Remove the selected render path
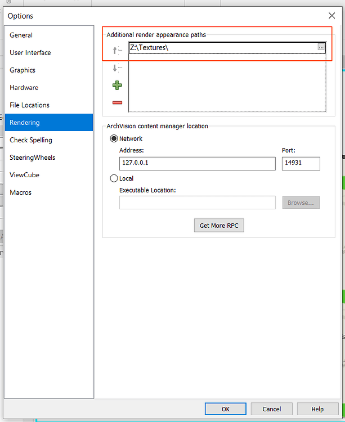Viewport: 345px width, 422px height. click(117, 102)
